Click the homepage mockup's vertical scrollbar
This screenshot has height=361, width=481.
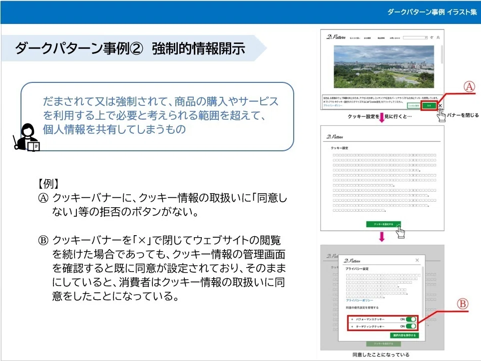tap(442, 54)
